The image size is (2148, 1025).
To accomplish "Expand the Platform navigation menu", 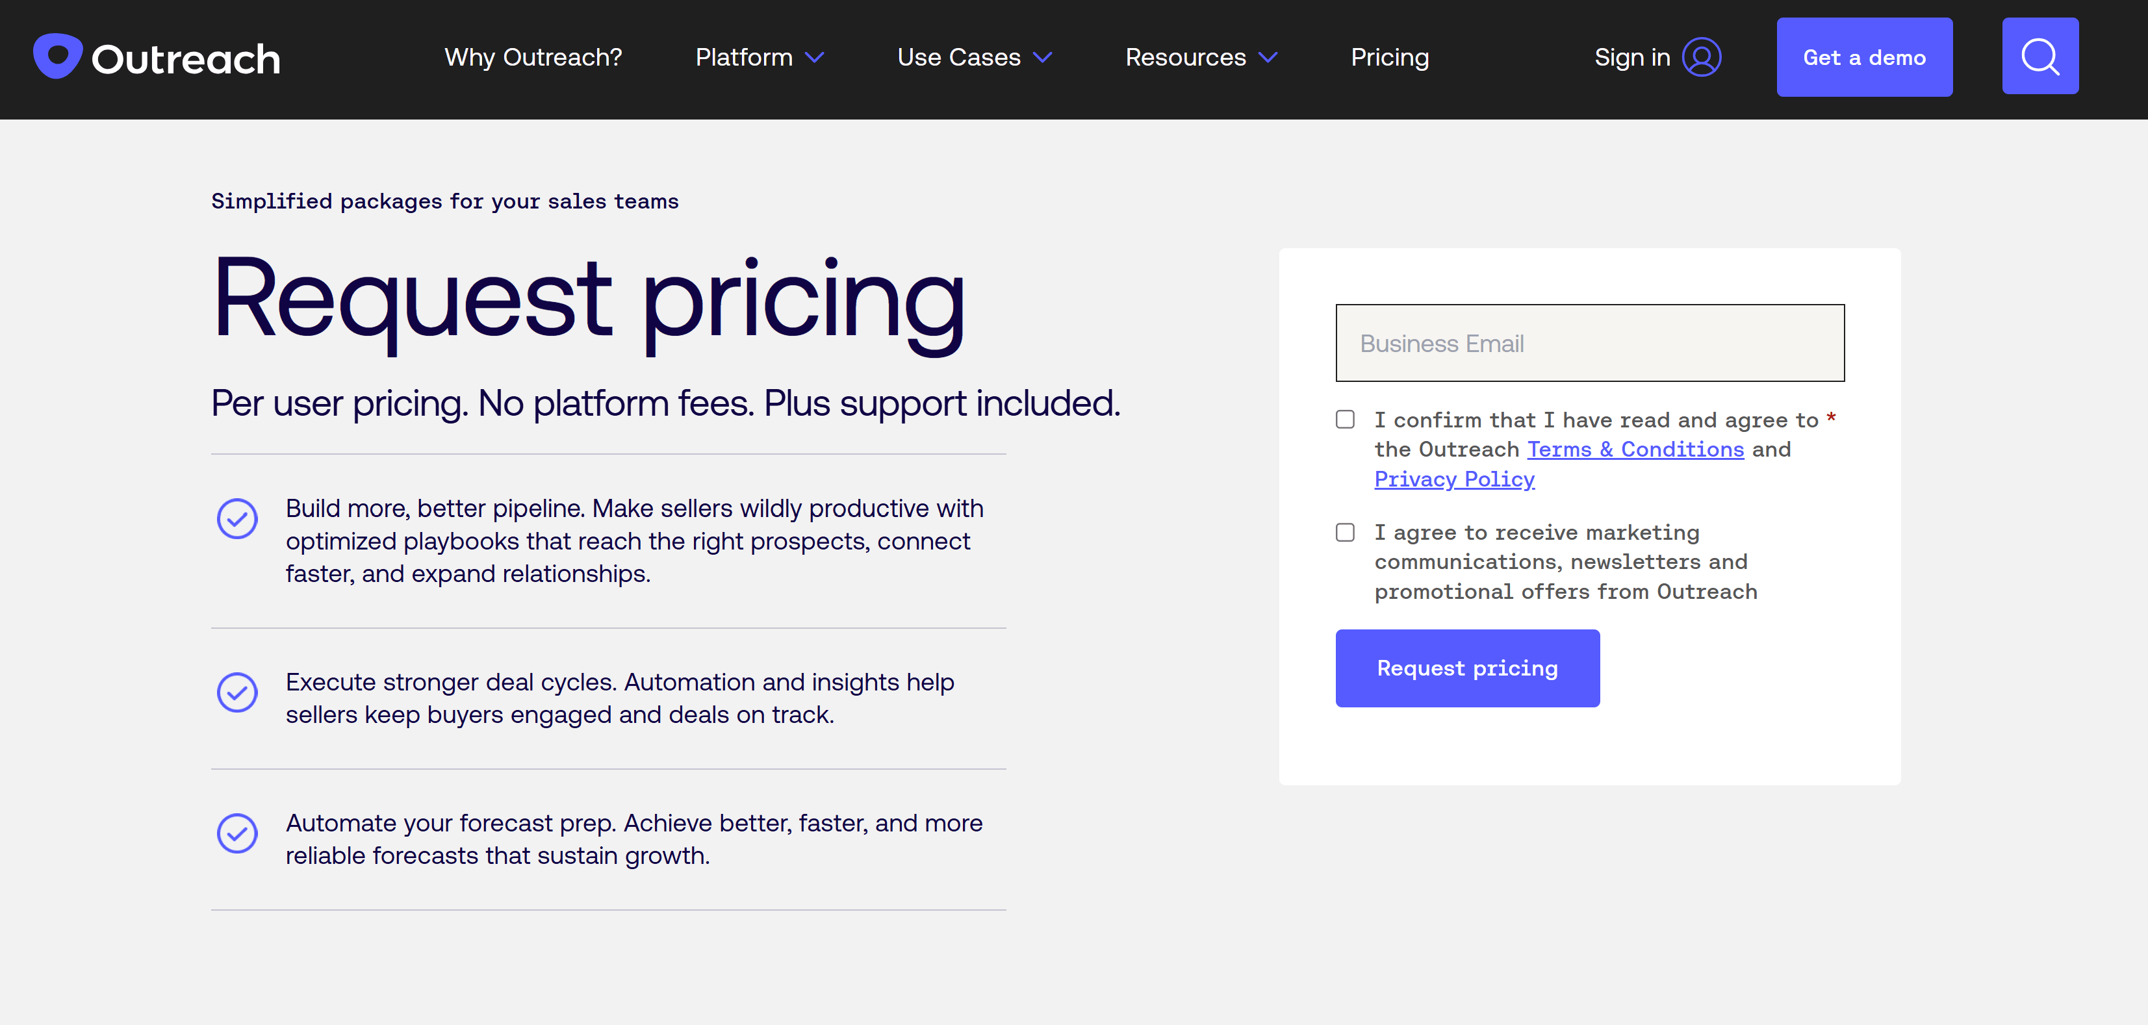I will pyautogui.click(x=745, y=57).
